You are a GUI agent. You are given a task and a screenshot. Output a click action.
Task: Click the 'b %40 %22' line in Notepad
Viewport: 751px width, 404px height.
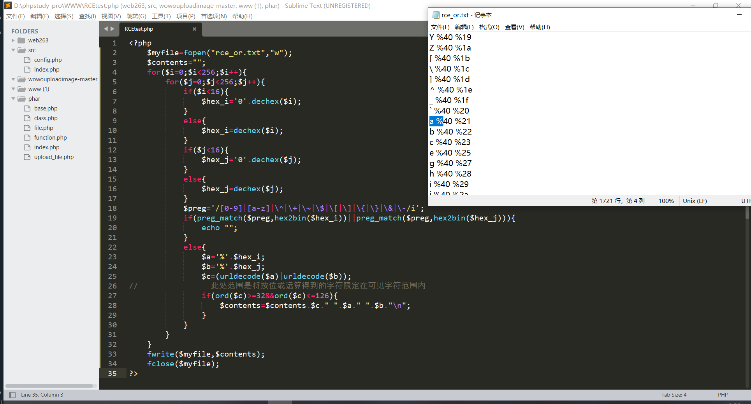pos(450,132)
